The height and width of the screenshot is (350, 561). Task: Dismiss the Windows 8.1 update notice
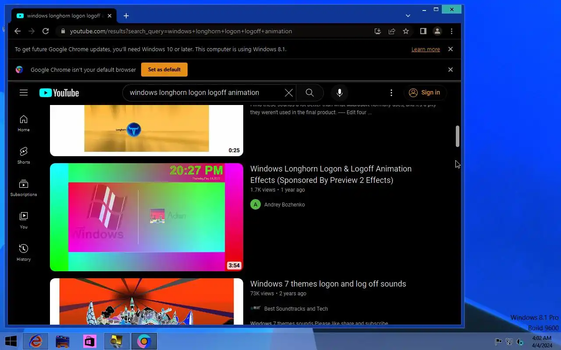[450, 49]
